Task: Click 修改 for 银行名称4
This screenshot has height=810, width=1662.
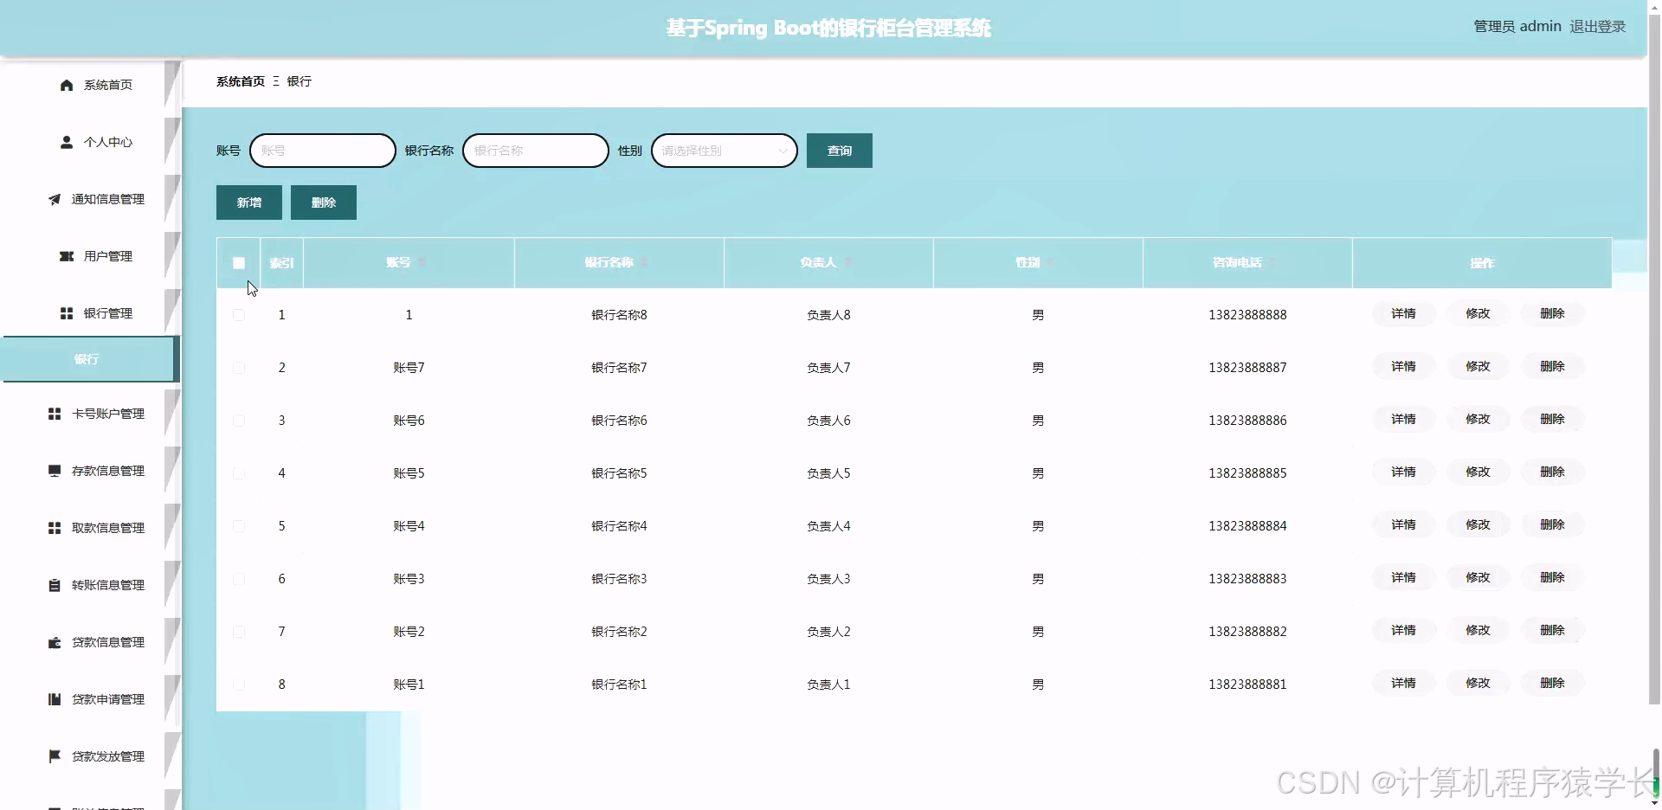Action: [1478, 524]
